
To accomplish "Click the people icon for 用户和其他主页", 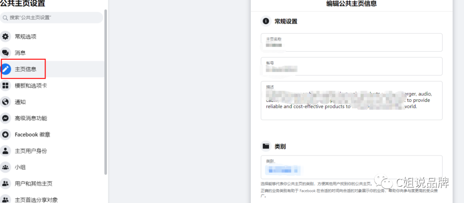I will click(x=5, y=184).
